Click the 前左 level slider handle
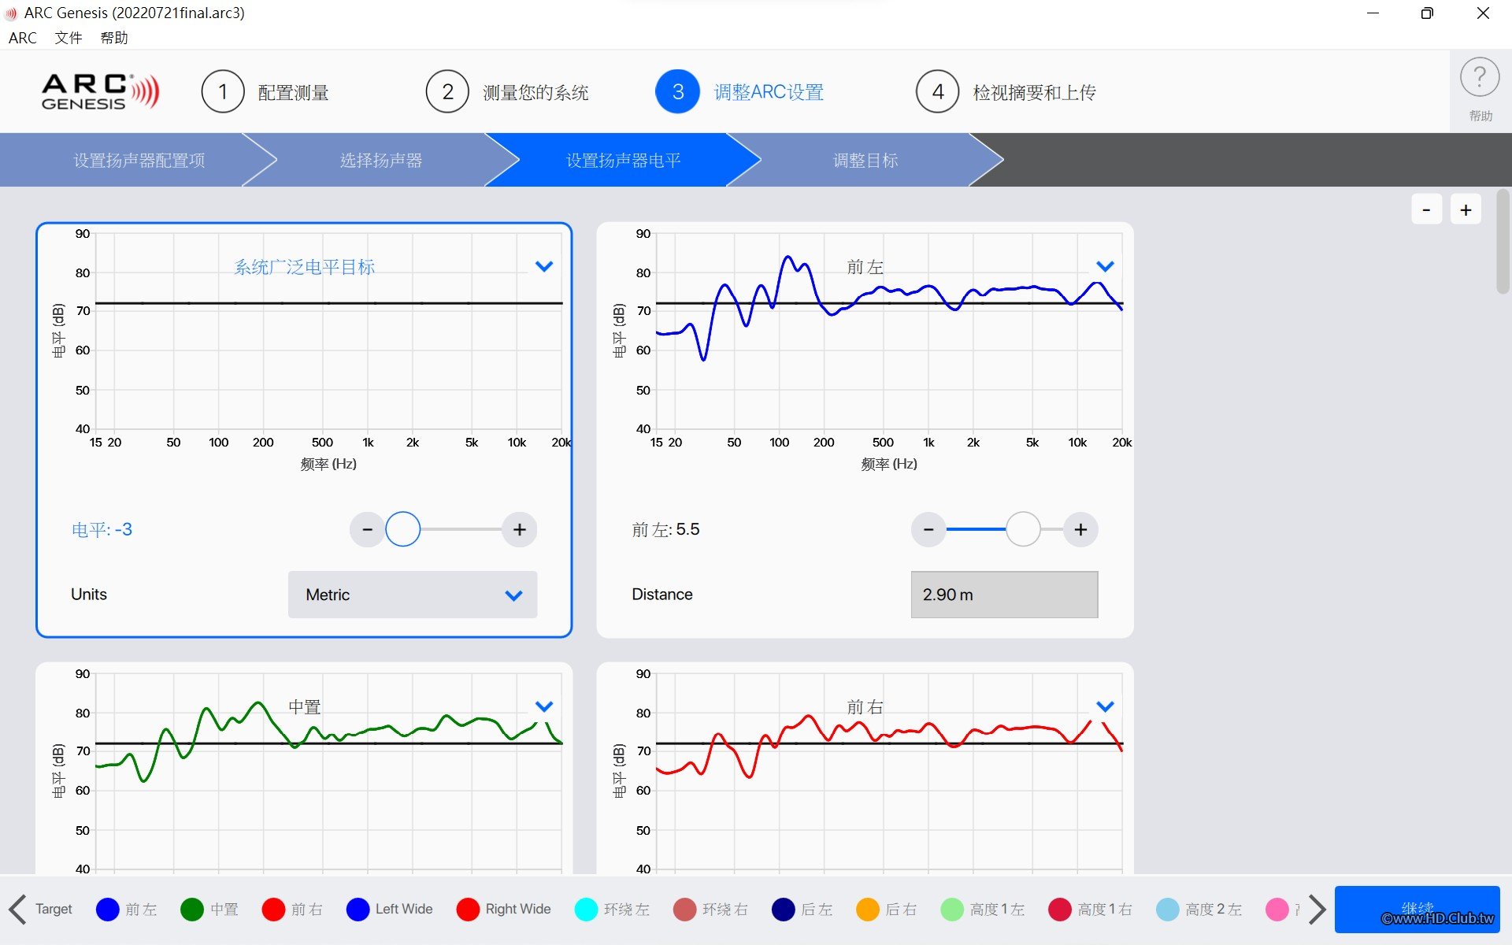Image resolution: width=1512 pixels, height=945 pixels. tap(1023, 529)
